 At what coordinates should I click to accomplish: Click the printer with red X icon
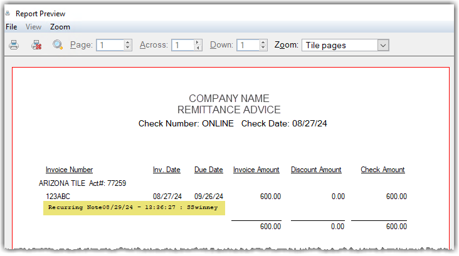(36, 44)
